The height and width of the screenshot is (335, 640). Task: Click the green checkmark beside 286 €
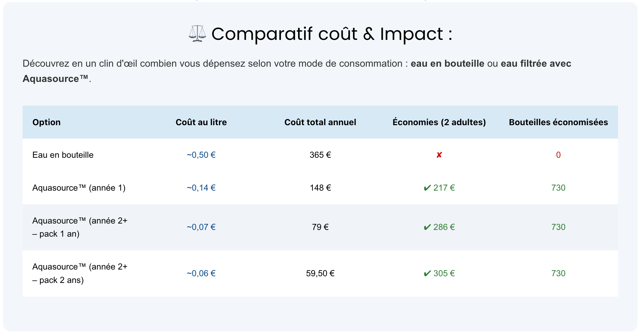tap(427, 227)
